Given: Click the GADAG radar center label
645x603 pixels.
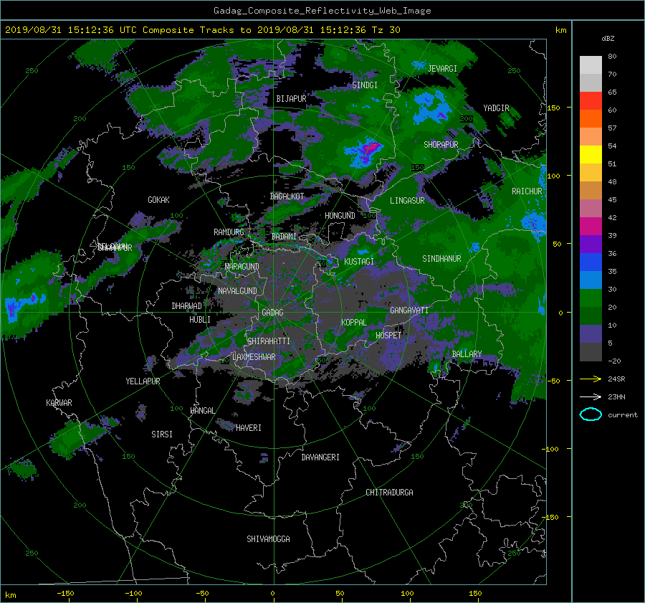Looking at the screenshot, I should pos(273,313).
